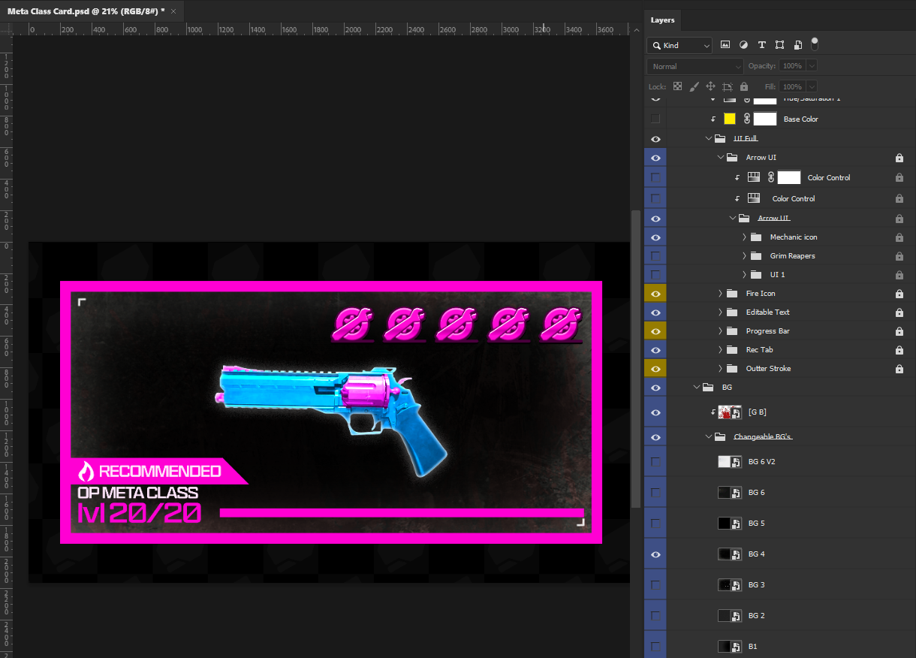Select the BG 3 layer name
Image resolution: width=916 pixels, height=658 pixels.
(x=756, y=585)
